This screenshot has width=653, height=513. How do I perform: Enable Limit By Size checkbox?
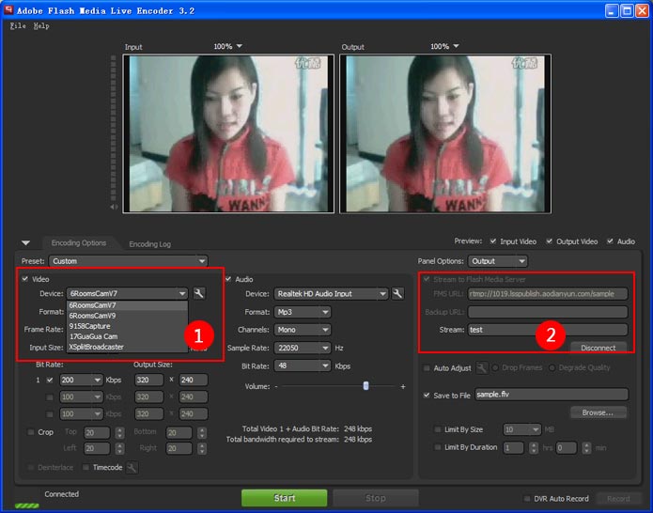pos(437,429)
